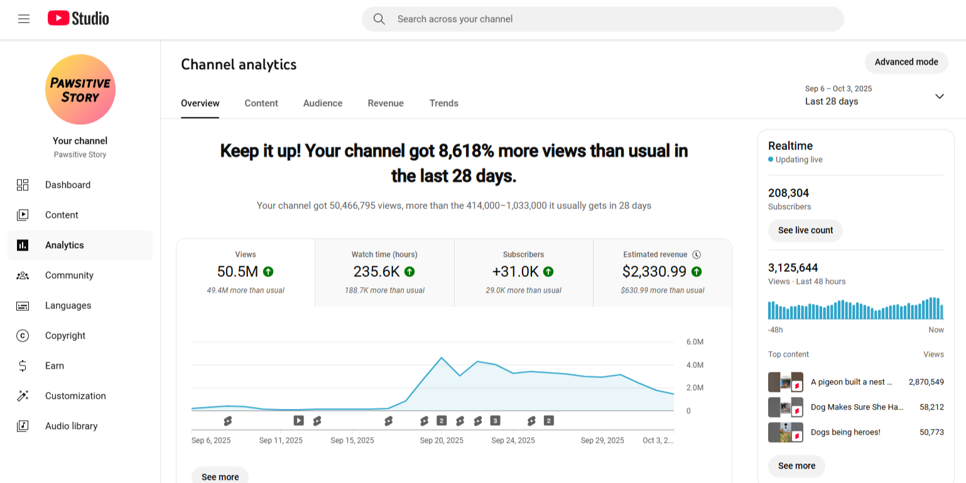Switch to the Audience tab
This screenshot has height=483, width=966.
coord(323,103)
